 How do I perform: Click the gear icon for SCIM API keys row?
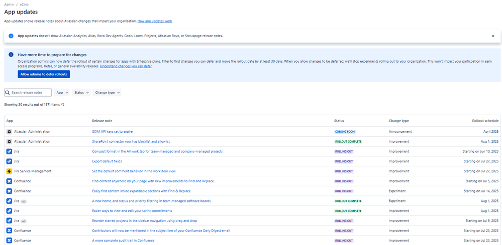tap(9, 131)
